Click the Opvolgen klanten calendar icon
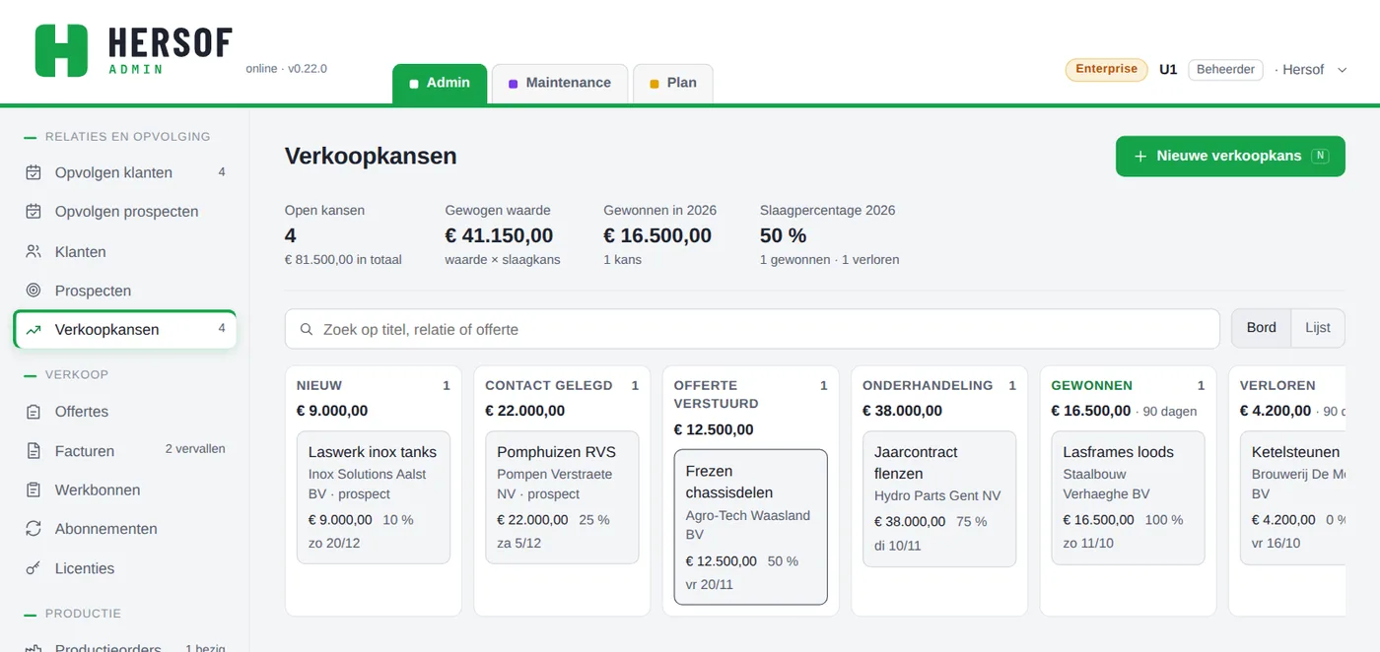 click(34, 172)
